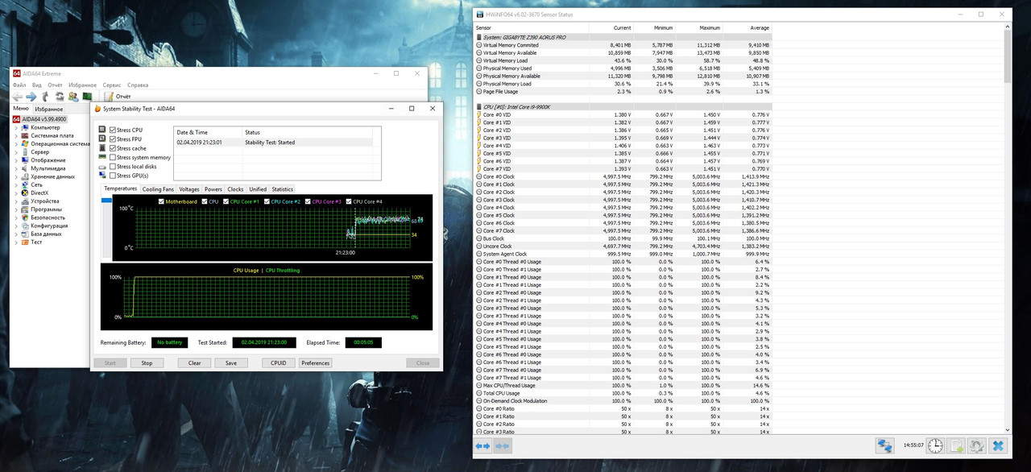Open HWiNFO sensor settings gear icon
This screenshot has height=472, width=1031.
976,445
